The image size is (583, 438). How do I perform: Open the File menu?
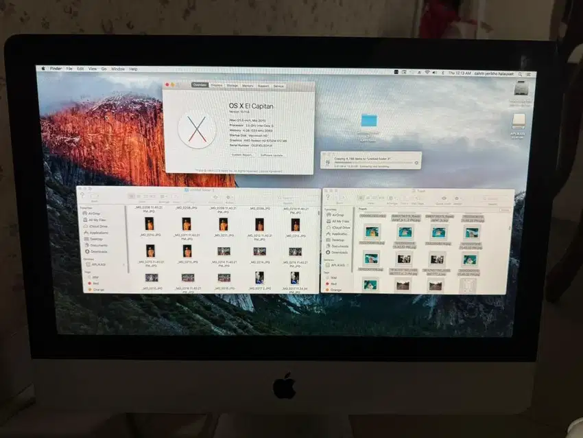pos(69,69)
